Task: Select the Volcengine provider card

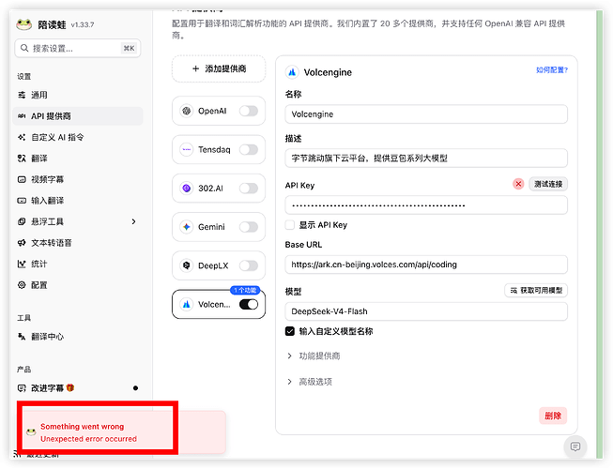Action: click(219, 304)
